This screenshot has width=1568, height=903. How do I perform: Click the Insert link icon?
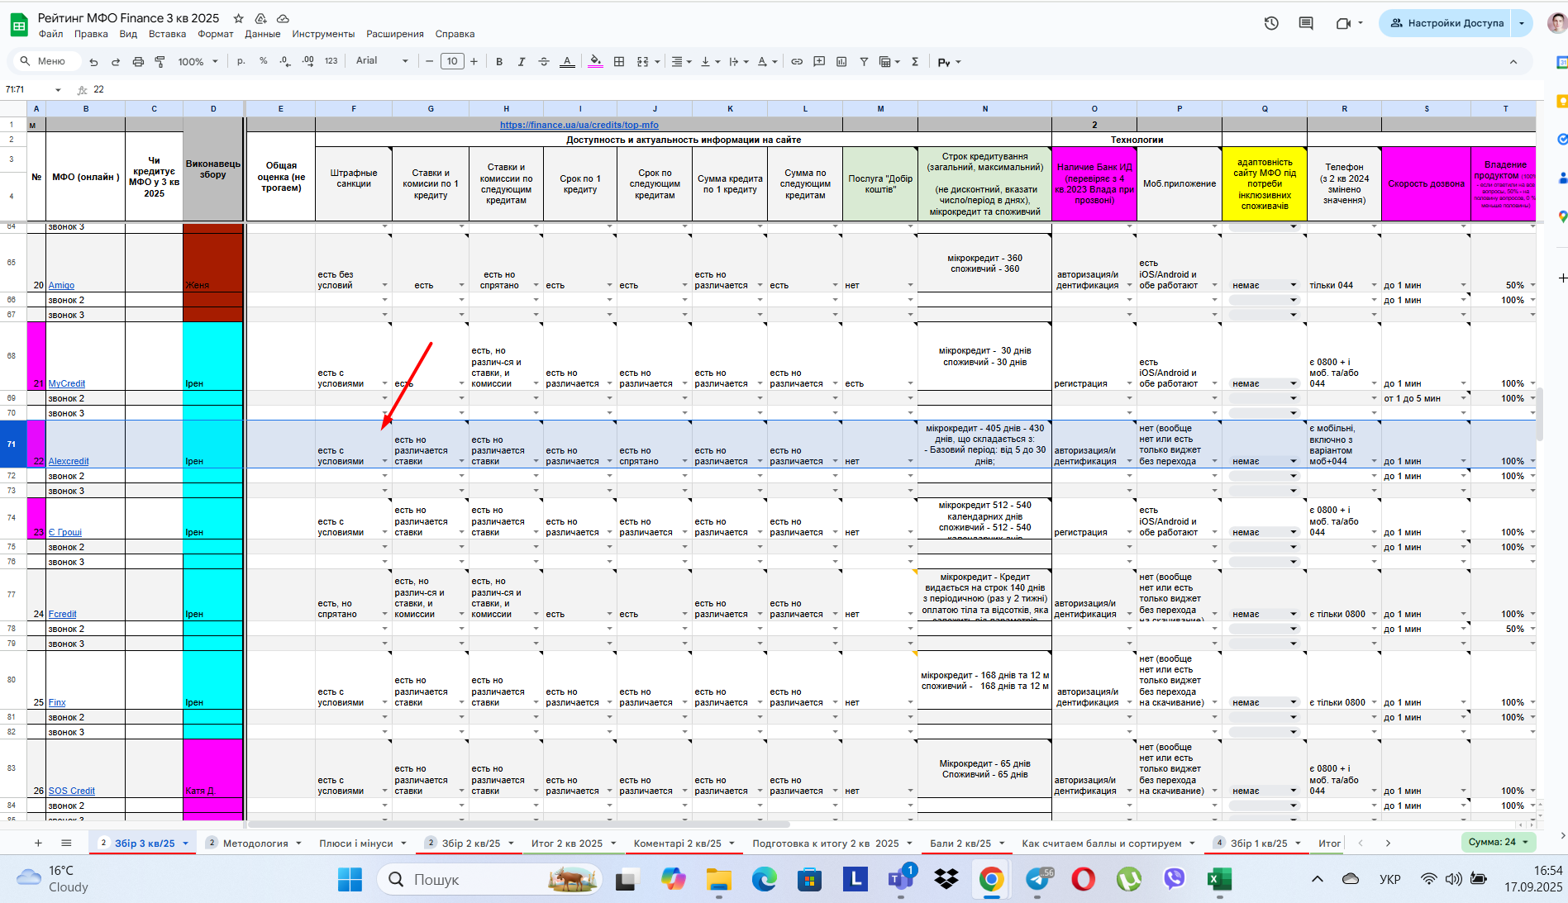(x=797, y=62)
